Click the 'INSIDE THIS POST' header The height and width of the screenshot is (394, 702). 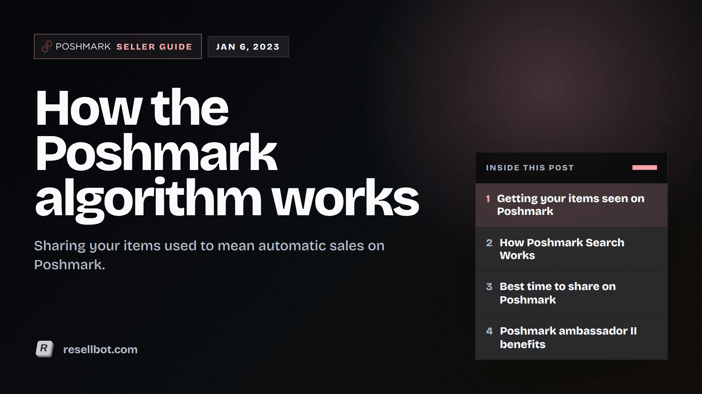point(530,168)
